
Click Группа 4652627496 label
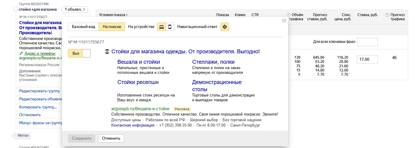[34, 4]
